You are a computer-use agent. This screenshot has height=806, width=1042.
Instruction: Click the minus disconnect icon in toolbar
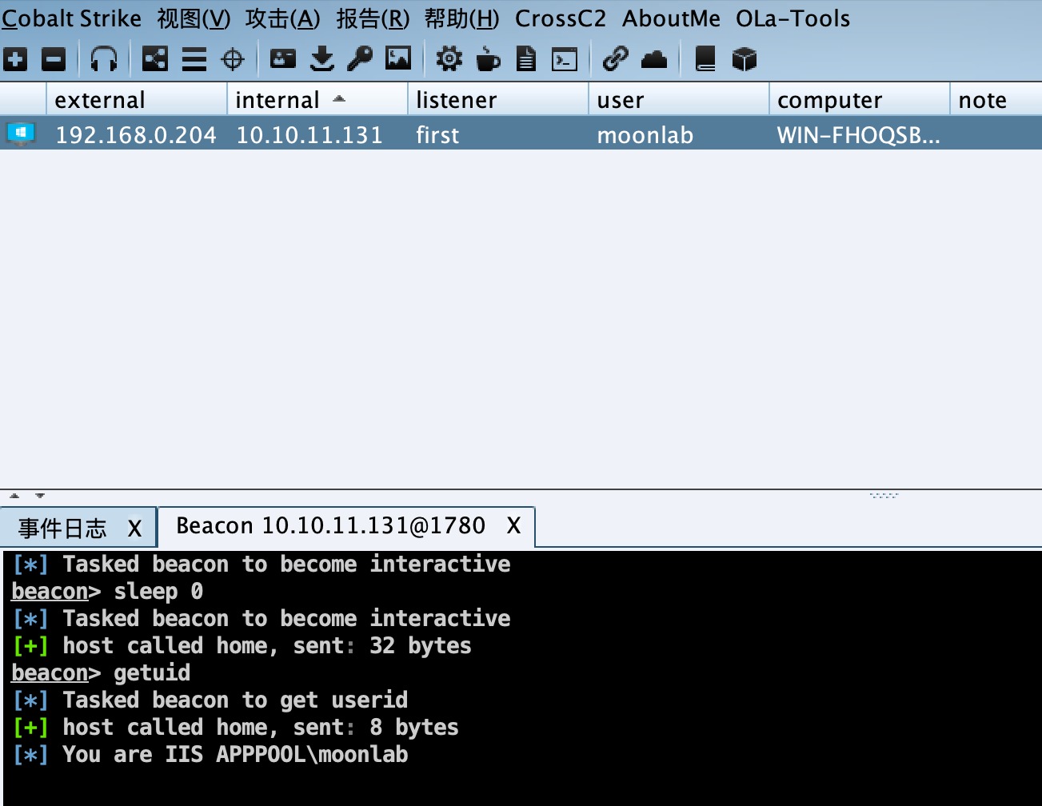pyautogui.click(x=54, y=59)
